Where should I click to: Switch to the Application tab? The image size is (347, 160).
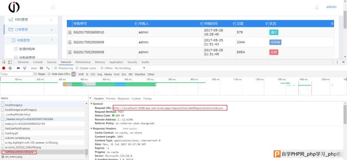click(x=116, y=62)
